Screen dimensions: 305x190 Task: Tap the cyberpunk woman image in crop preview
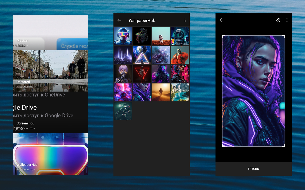tap(253, 91)
